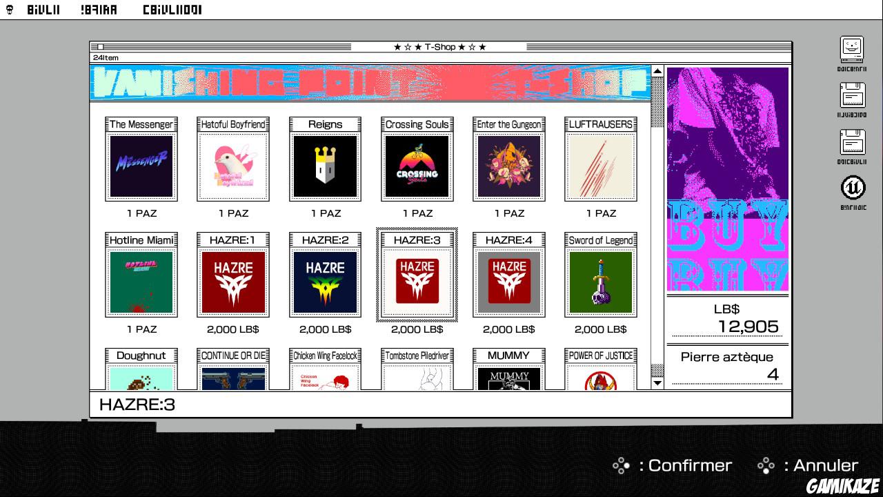The height and width of the screenshot is (497, 883).
Task: Click the HAZRE:3 2,000 LB$ price
Action: pos(417,329)
